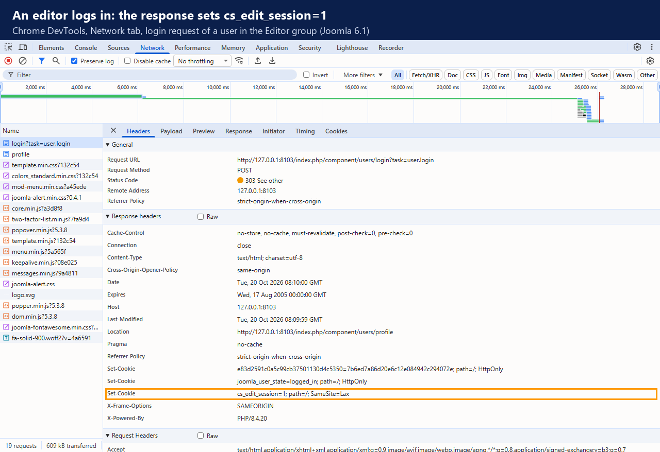Activate the inspect element picker icon
The image size is (660, 452).
8,47
